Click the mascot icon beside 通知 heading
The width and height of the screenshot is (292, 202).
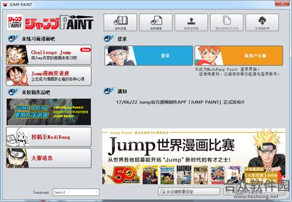(109, 91)
